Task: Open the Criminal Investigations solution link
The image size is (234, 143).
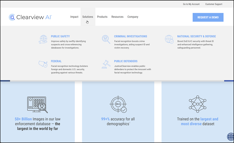Action: pyautogui.click(x=131, y=37)
